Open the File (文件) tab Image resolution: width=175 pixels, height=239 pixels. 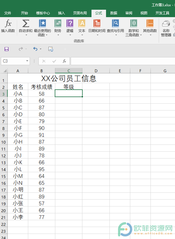(8, 13)
